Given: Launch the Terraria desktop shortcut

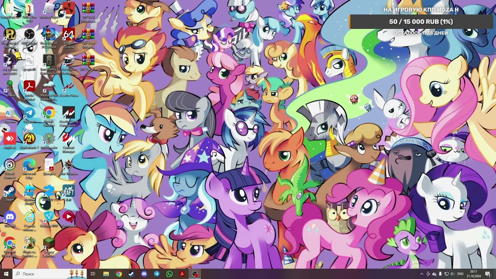Looking at the screenshot, I should pos(10,89).
